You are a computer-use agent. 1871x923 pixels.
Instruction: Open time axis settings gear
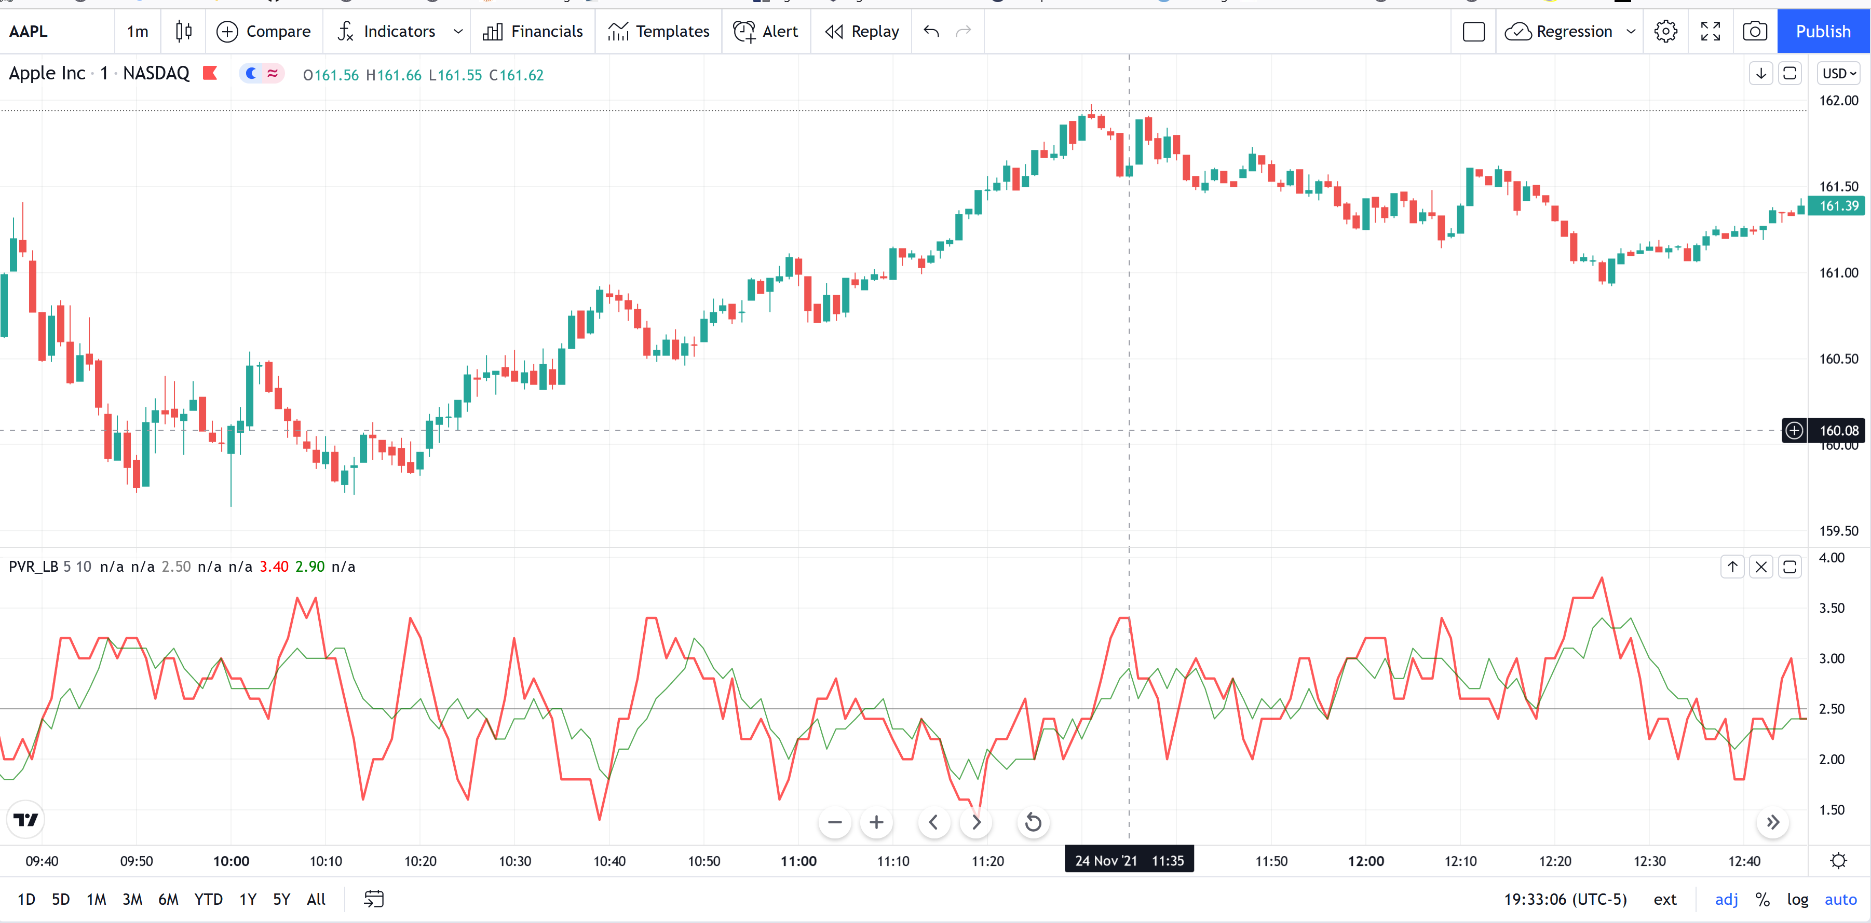(1838, 861)
